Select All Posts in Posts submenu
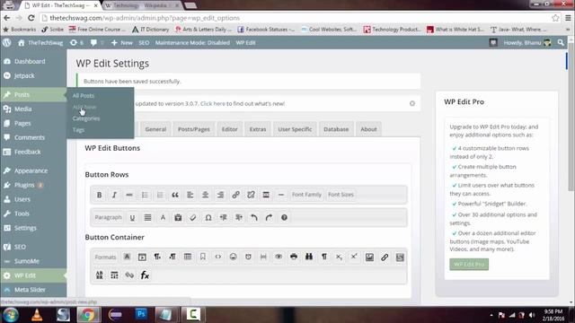Screen dimensions: 575x323 (84, 96)
